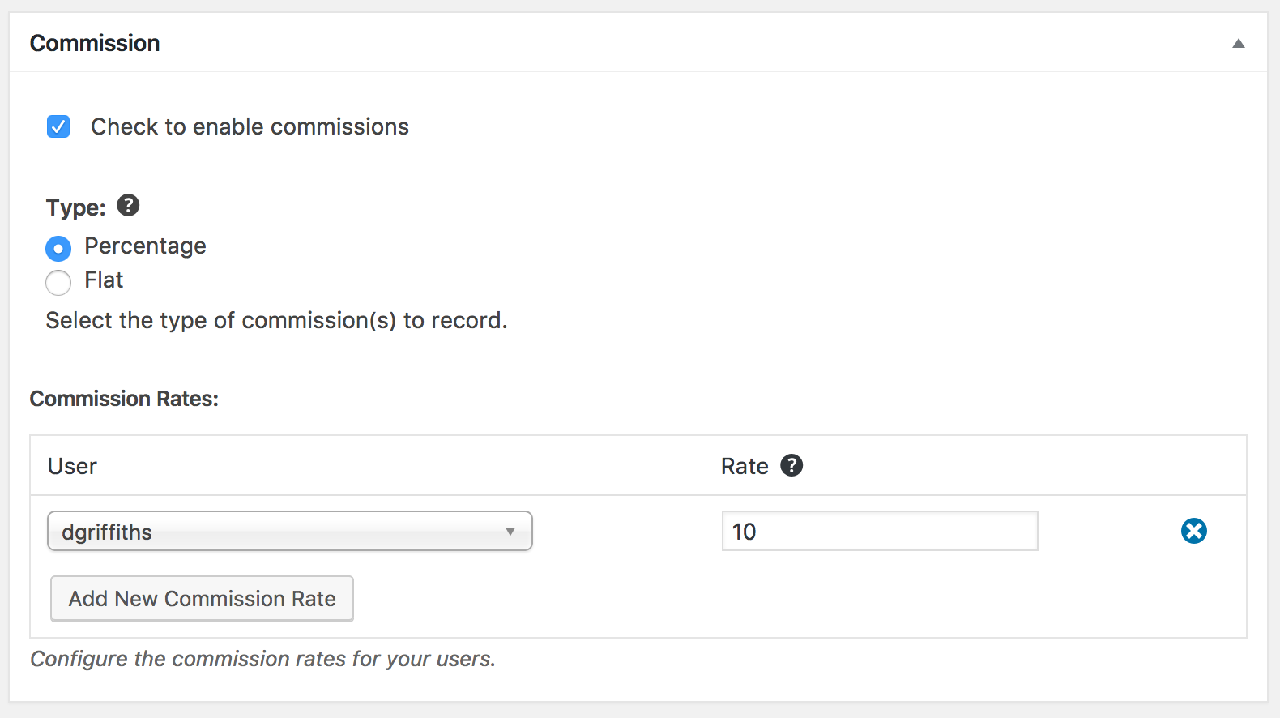The image size is (1280, 718).
Task: Click the Flat label text
Action: [104, 280]
